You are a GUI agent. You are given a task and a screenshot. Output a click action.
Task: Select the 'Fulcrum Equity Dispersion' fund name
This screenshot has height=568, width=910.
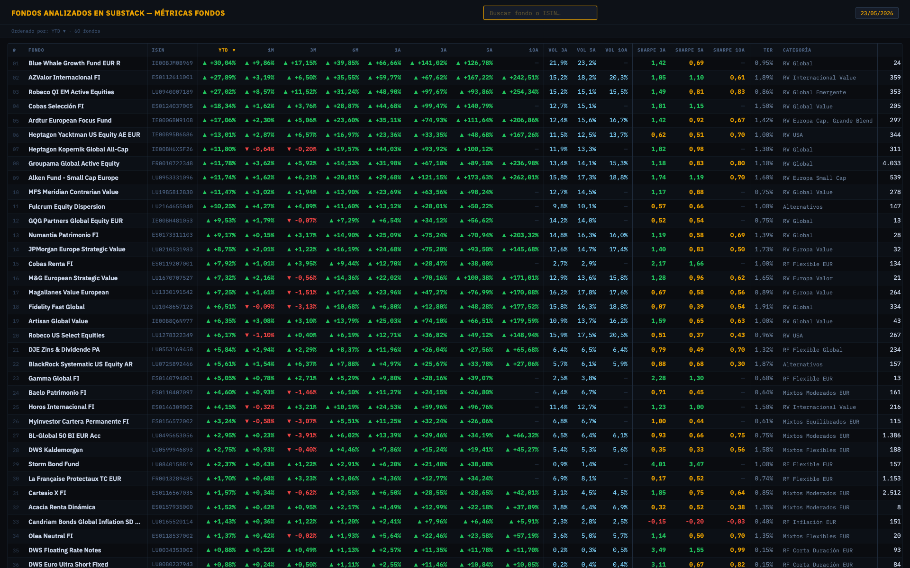[67, 206]
